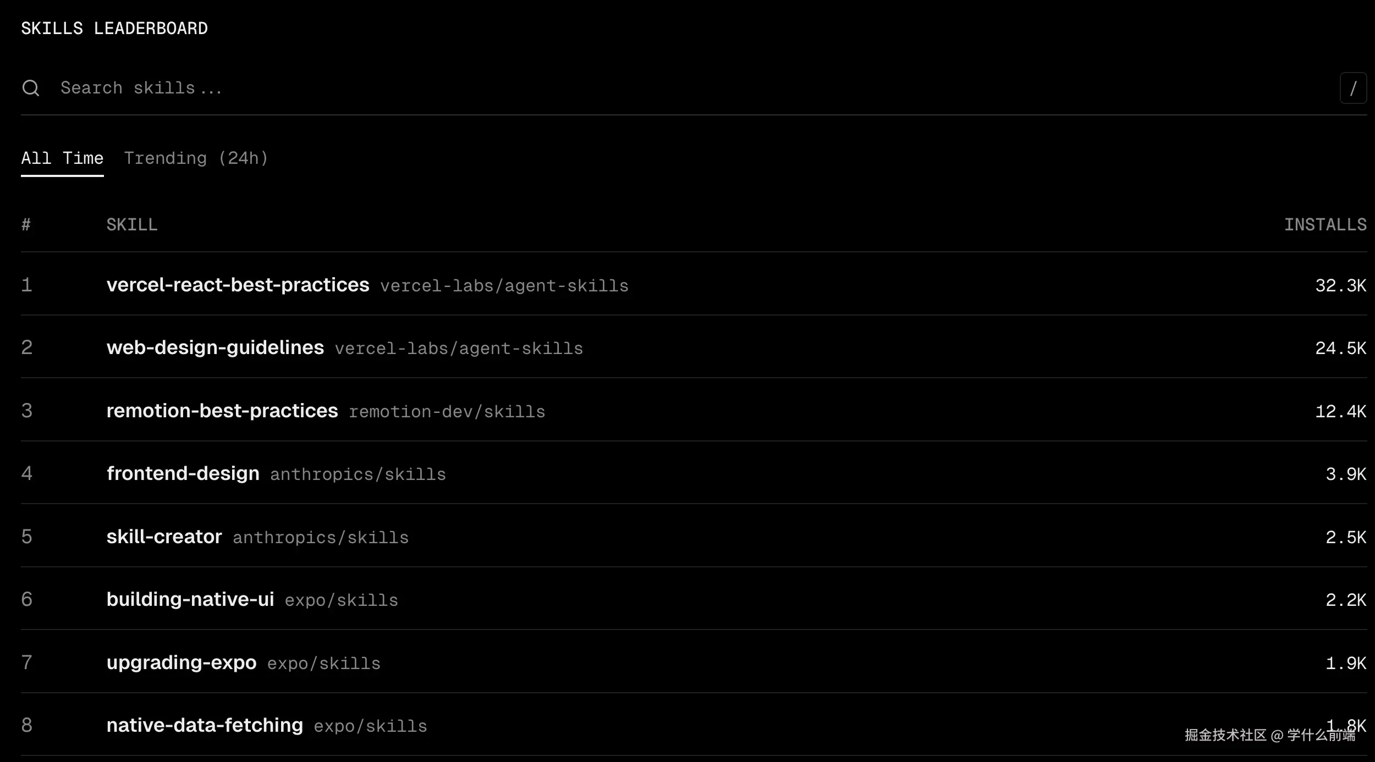1375x762 pixels.
Task: Switch to the Trending (24h) tab
Action: tap(196, 158)
